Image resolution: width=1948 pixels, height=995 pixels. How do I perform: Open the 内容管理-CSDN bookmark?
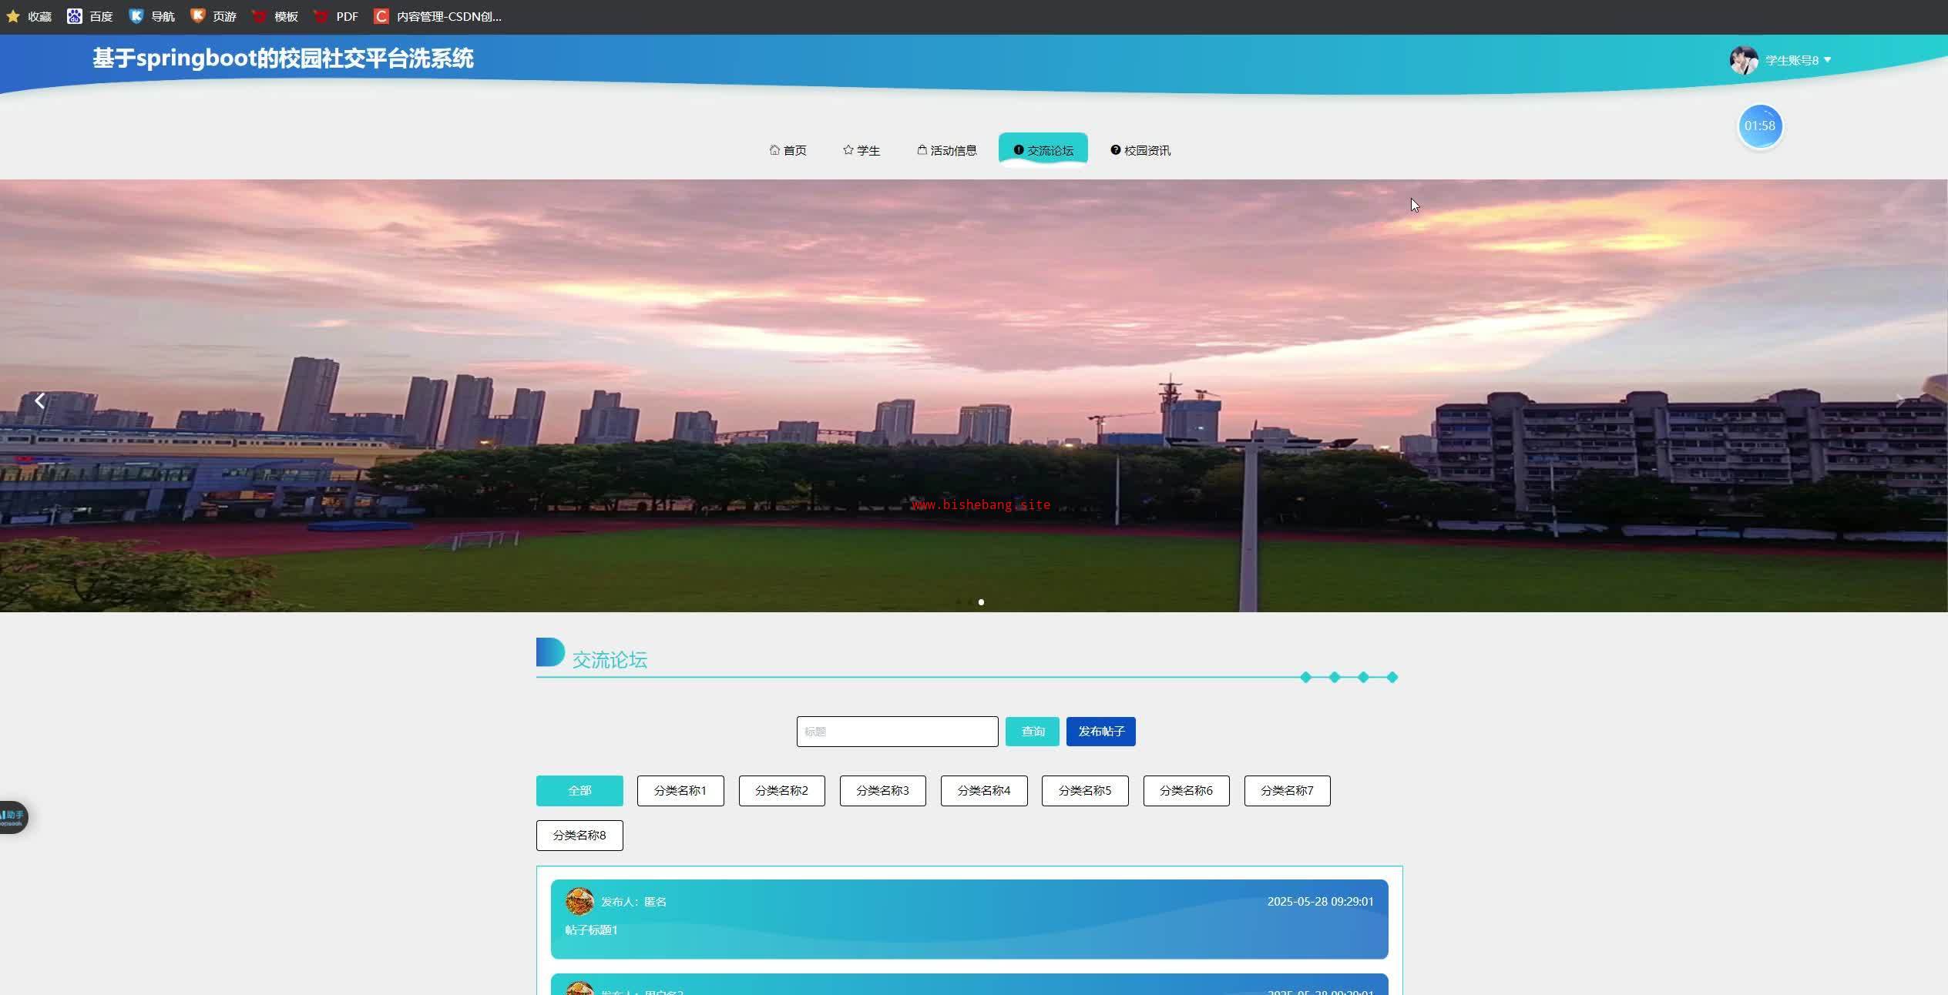tap(438, 16)
